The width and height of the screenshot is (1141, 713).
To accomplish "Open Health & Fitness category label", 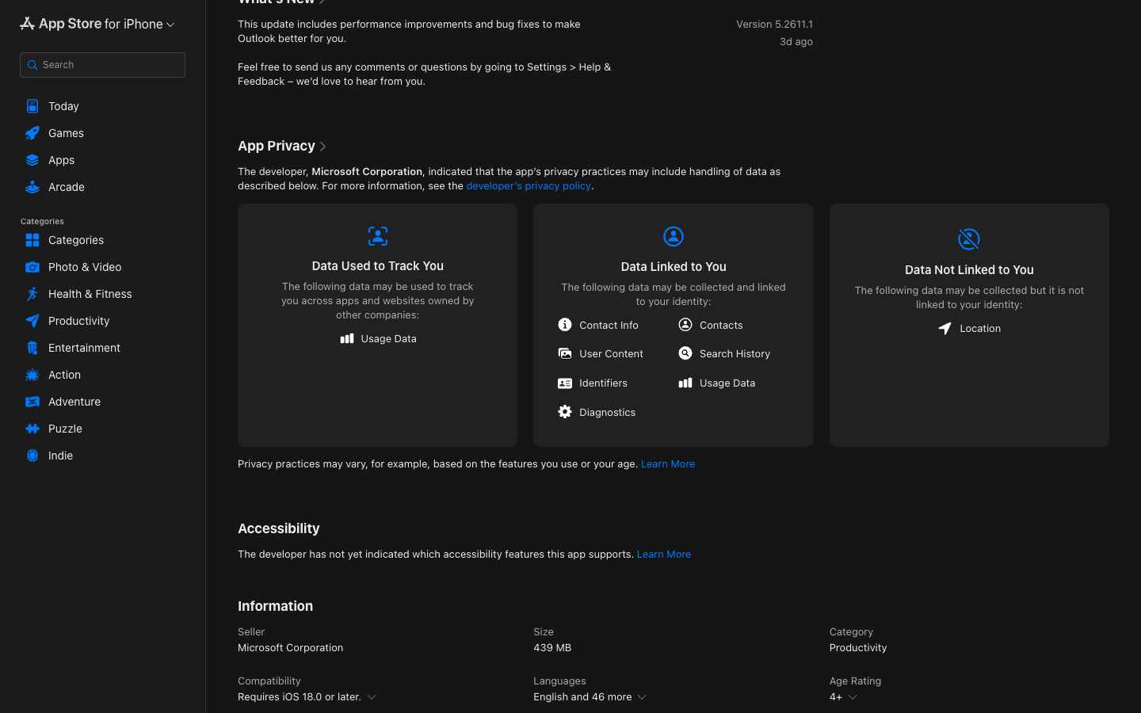I will (90, 294).
